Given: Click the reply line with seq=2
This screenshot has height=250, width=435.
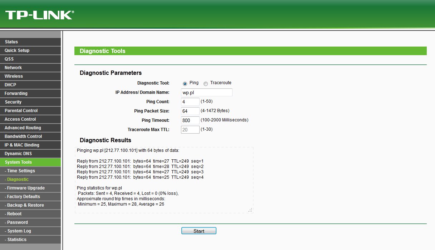Looking at the screenshot, I should pyautogui.click(x=140, y=167).
